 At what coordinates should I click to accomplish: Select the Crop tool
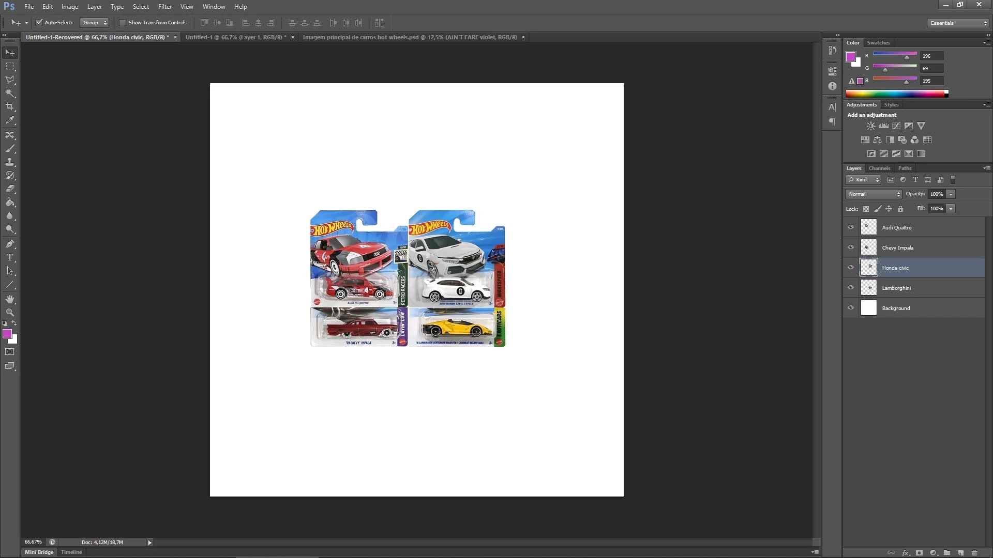tap(10, 107)
